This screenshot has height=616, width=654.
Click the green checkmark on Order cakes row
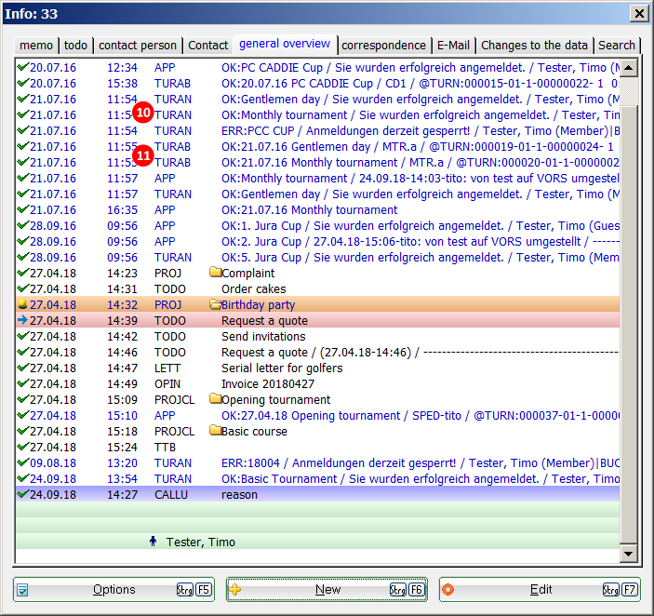(x=22, y=289)
